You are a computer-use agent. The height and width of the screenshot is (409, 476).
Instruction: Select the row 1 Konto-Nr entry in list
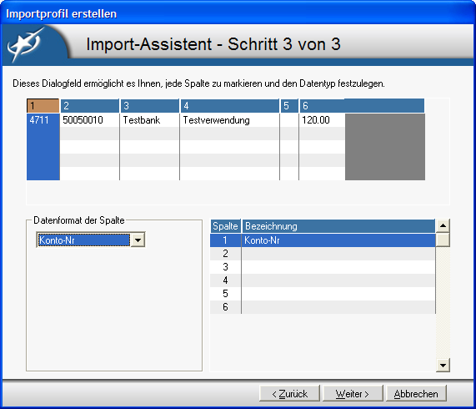[x=323, y=240]
